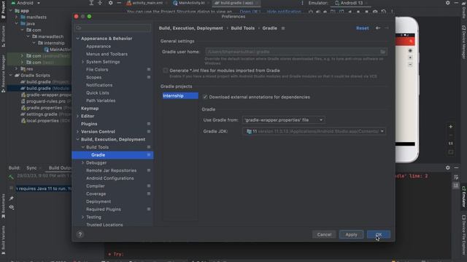Open Deployment settings
467x262 pixels.
99,202
